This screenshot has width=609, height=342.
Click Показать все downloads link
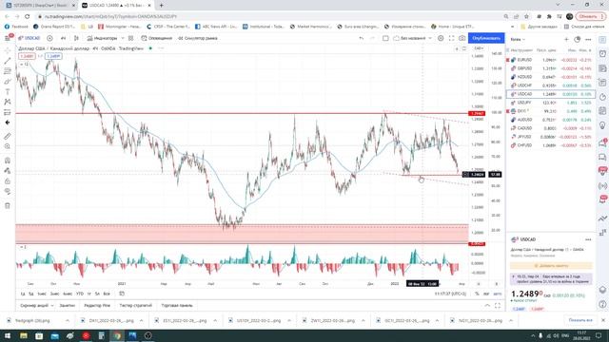coord(580,320)
